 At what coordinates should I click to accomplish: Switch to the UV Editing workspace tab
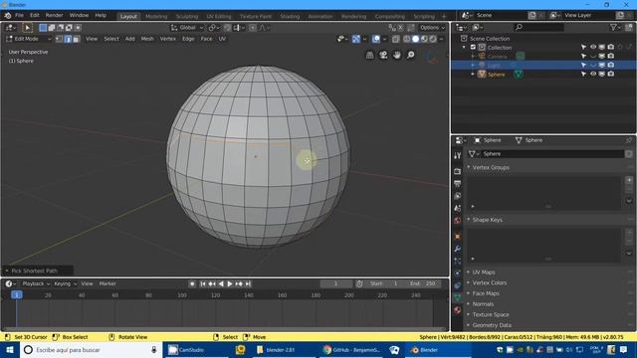219,16
